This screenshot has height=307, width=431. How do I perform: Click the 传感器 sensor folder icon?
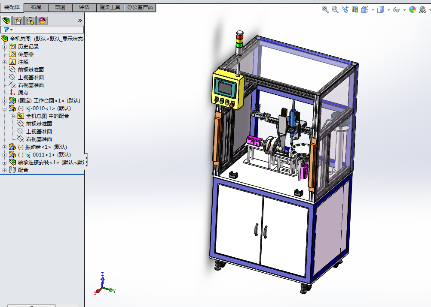click(x=12, y=54)
